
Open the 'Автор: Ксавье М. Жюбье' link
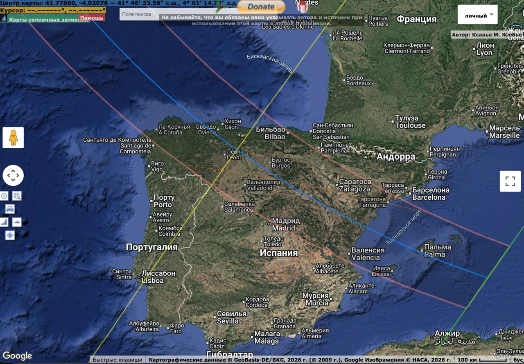487,35
